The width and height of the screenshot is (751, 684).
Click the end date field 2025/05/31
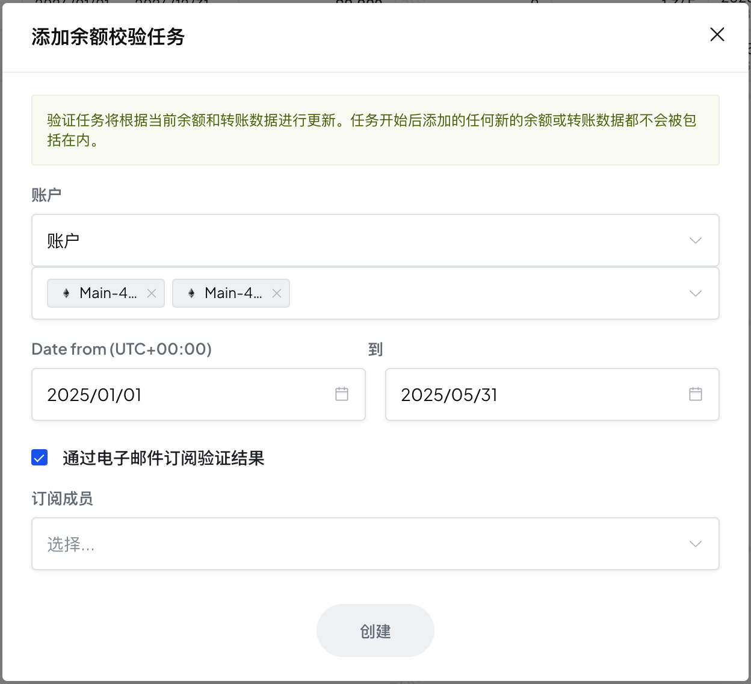pos(534,395)
